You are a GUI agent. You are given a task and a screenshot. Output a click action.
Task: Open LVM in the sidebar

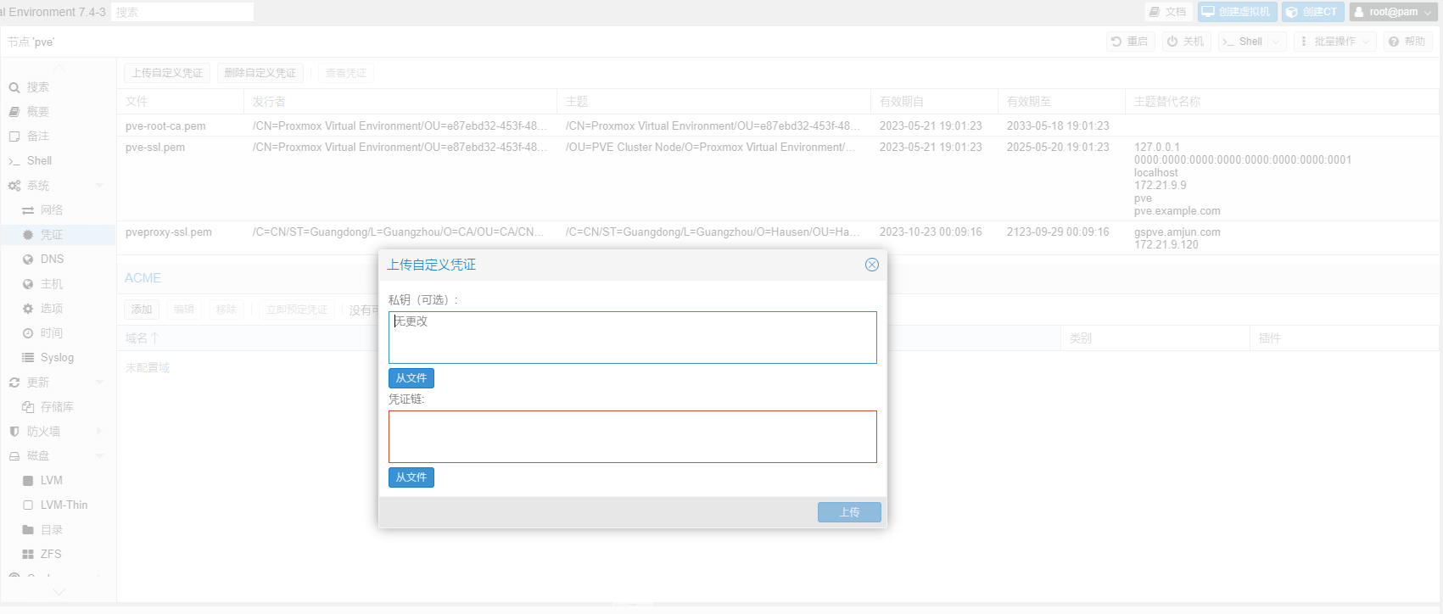[52, 481]
